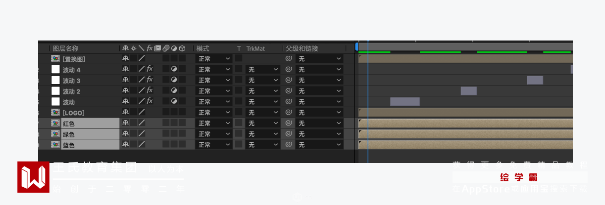This screenshot has height=205, width=605.
Task: Open parent link dropdown for LOGO layer
Action: [x=319, y=113]
